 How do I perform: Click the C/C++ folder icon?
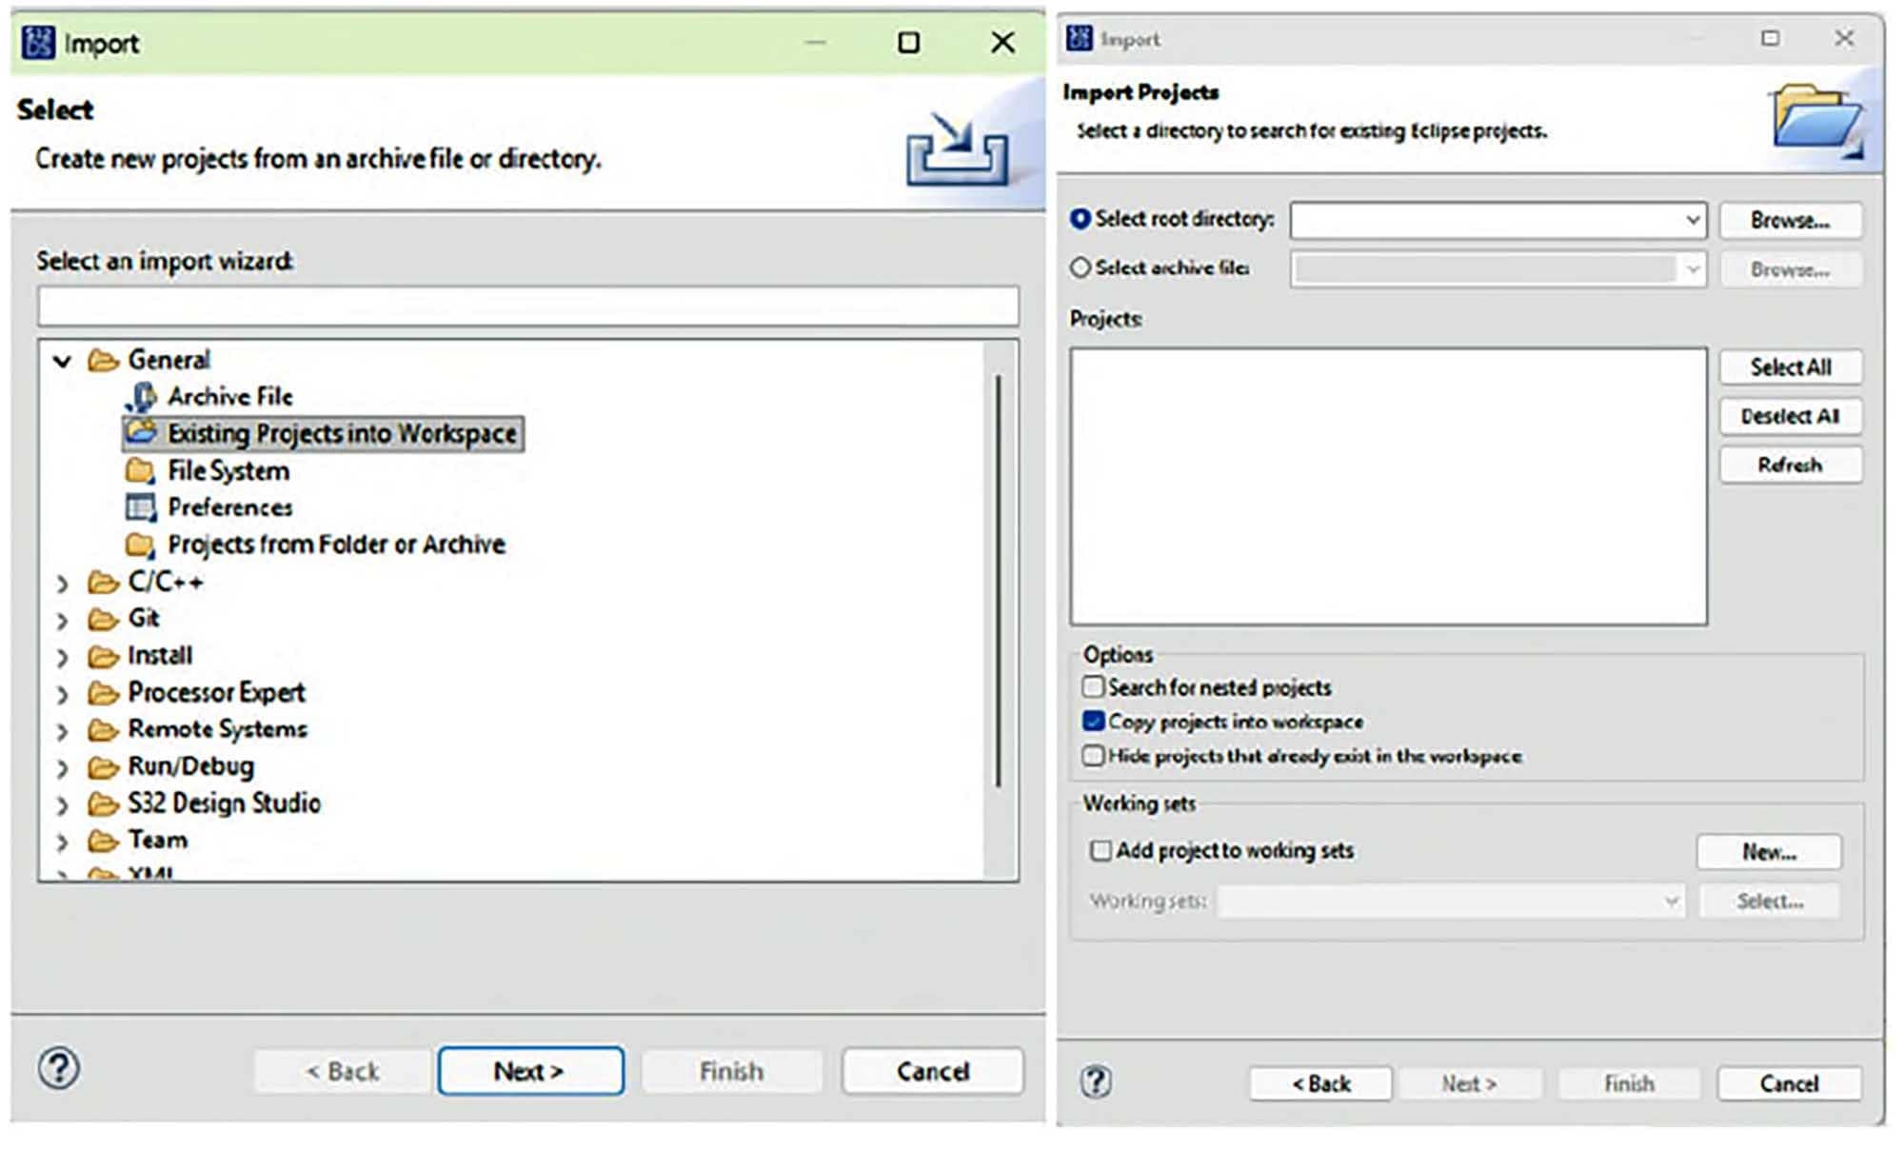[x=103, y=582]
